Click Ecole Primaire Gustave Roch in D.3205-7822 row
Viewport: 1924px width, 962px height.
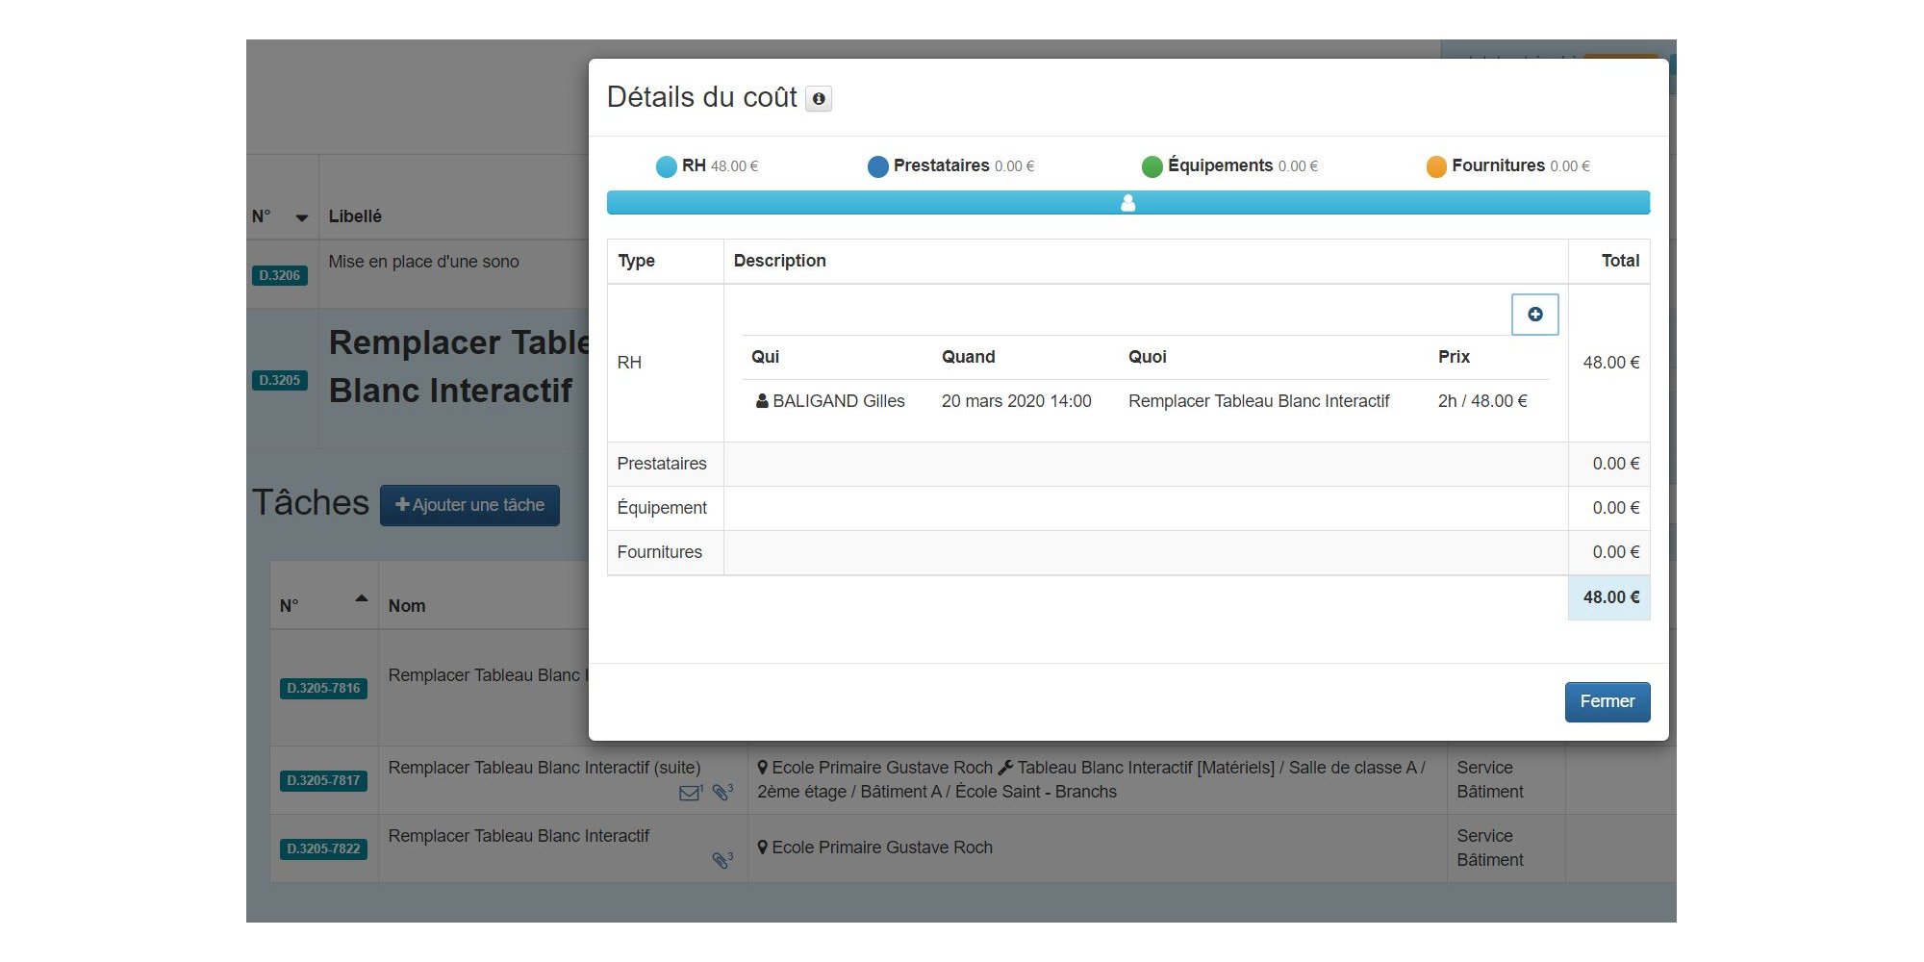coord(882,848)
